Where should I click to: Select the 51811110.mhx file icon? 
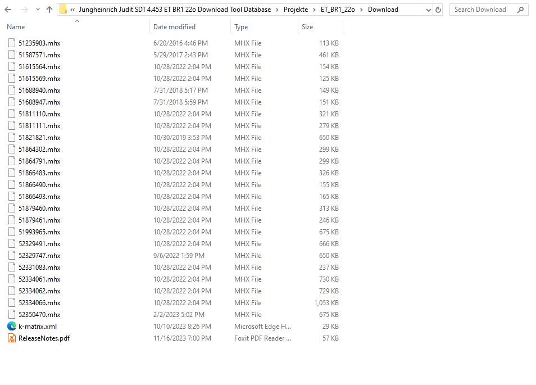pyautogui.click(x=12, y=114)
